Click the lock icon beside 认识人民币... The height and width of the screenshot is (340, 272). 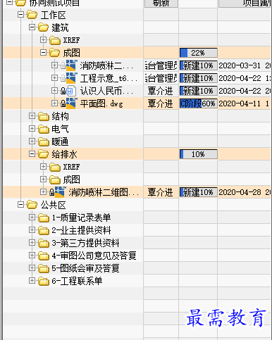click(x=63, y=91)
